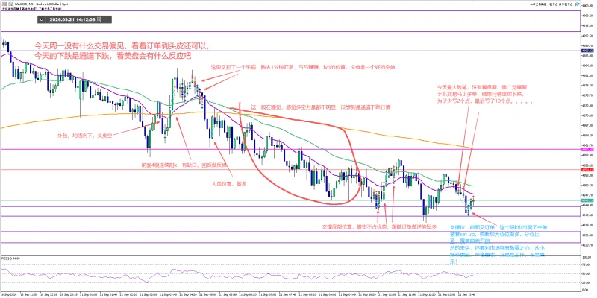
Task: Click the red horizontal level price tag
Action: tap(587, 170)
